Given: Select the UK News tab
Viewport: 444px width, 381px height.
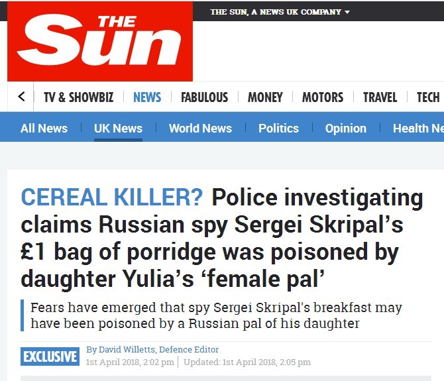Looking at the screenshot, I should pos(118,129).
